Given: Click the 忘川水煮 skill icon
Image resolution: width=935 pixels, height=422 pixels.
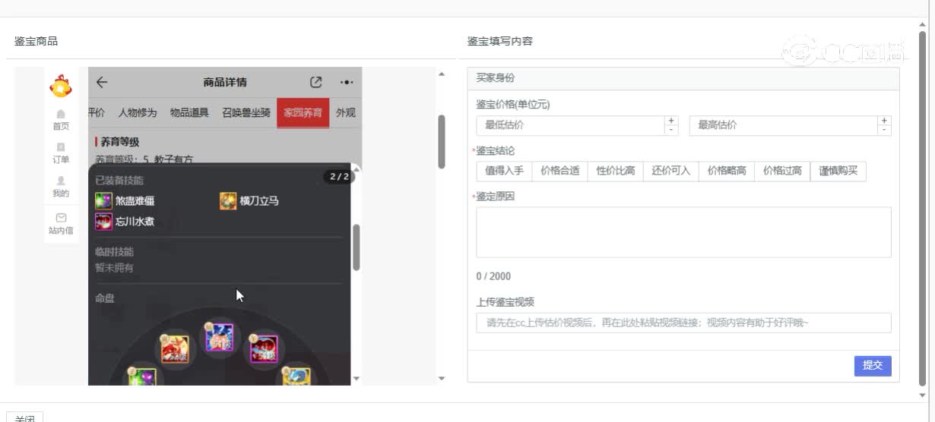Looking at the screenshot, I should click(x=103, y=222).
